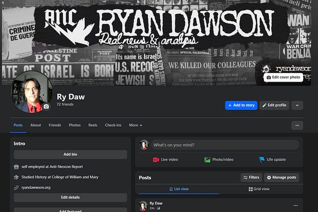This screenshot has height=212, width=318.
Task: Open post Filters
Action: [x=251, y=178]
